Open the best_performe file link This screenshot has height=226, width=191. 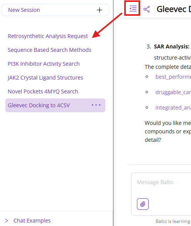pos(173,77)
